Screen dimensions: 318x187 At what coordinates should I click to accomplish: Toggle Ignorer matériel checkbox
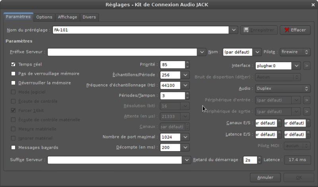tap(13, 138)
